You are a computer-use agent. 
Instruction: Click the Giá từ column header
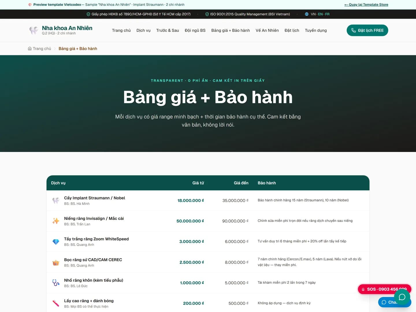pyautogui.click(x=198, y=183)
